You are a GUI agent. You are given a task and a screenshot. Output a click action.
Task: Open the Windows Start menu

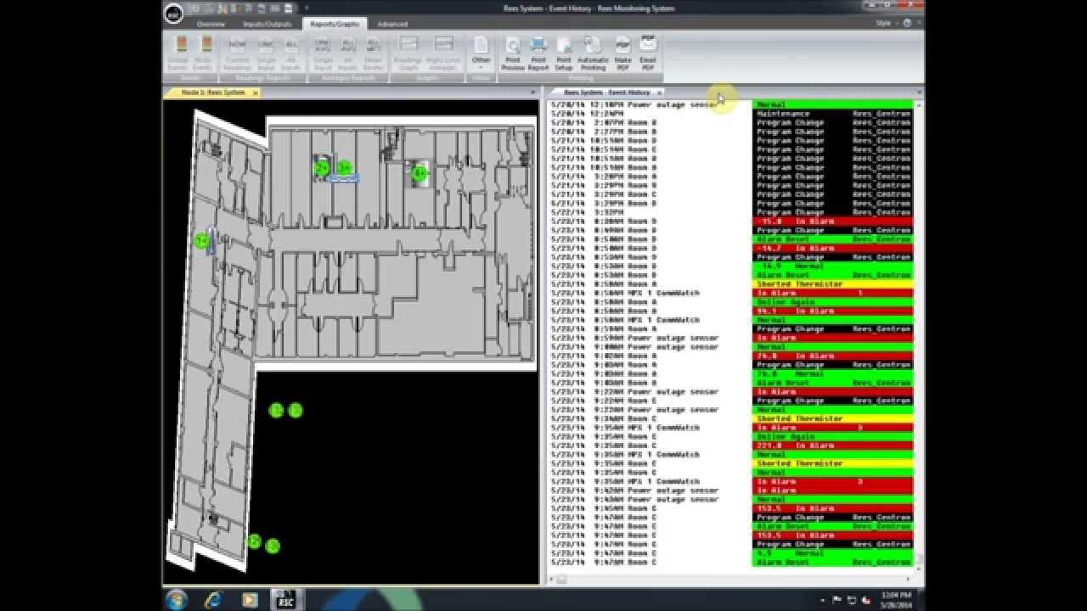click(177, 599)
